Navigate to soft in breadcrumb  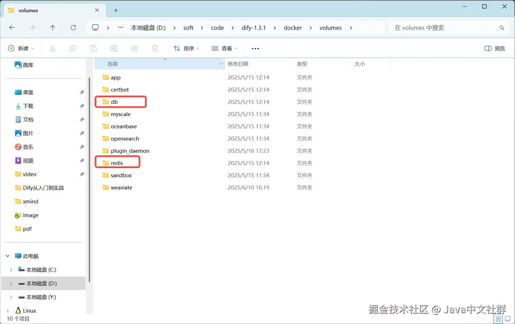point(188,28)
